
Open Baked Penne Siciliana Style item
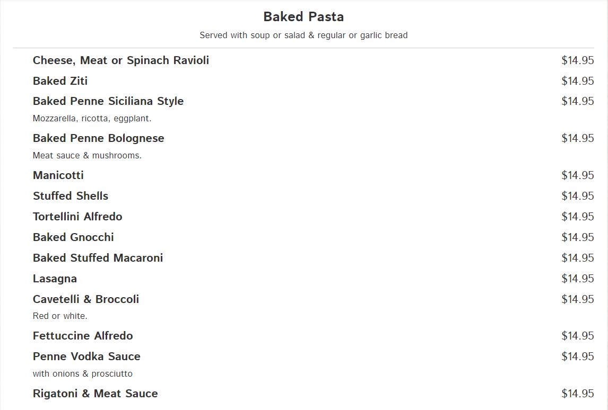108,101
